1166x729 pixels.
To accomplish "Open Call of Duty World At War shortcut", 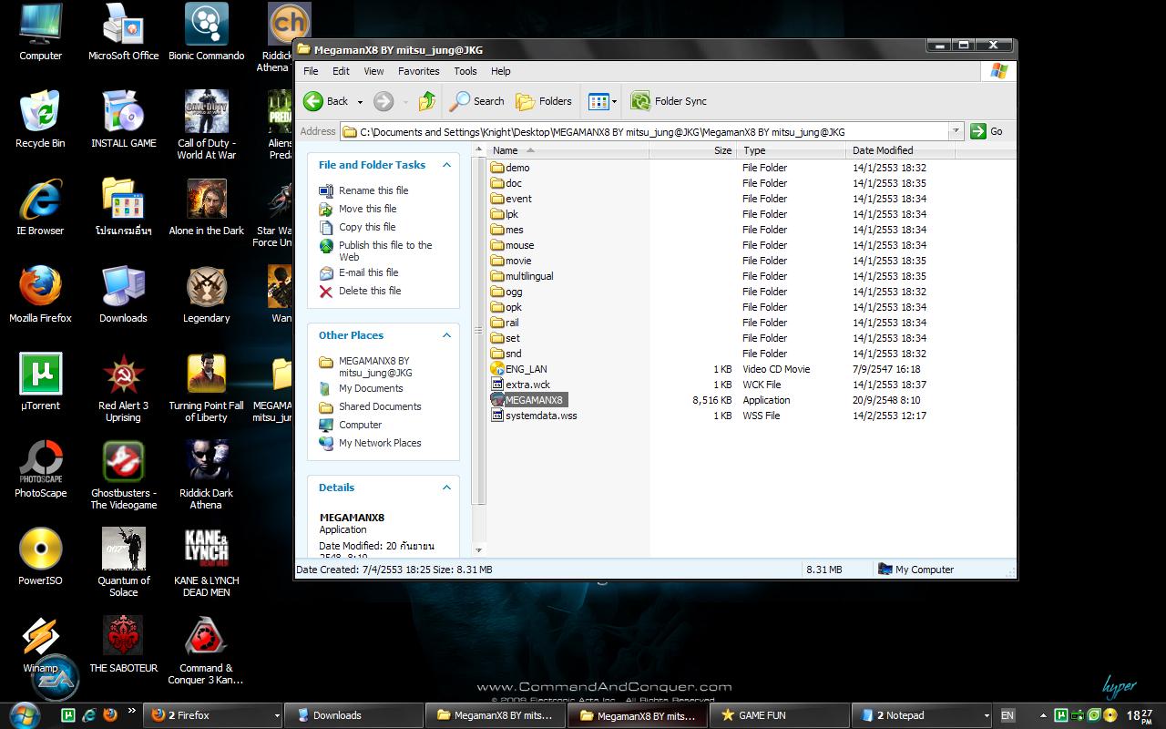I will pos(206,126).
